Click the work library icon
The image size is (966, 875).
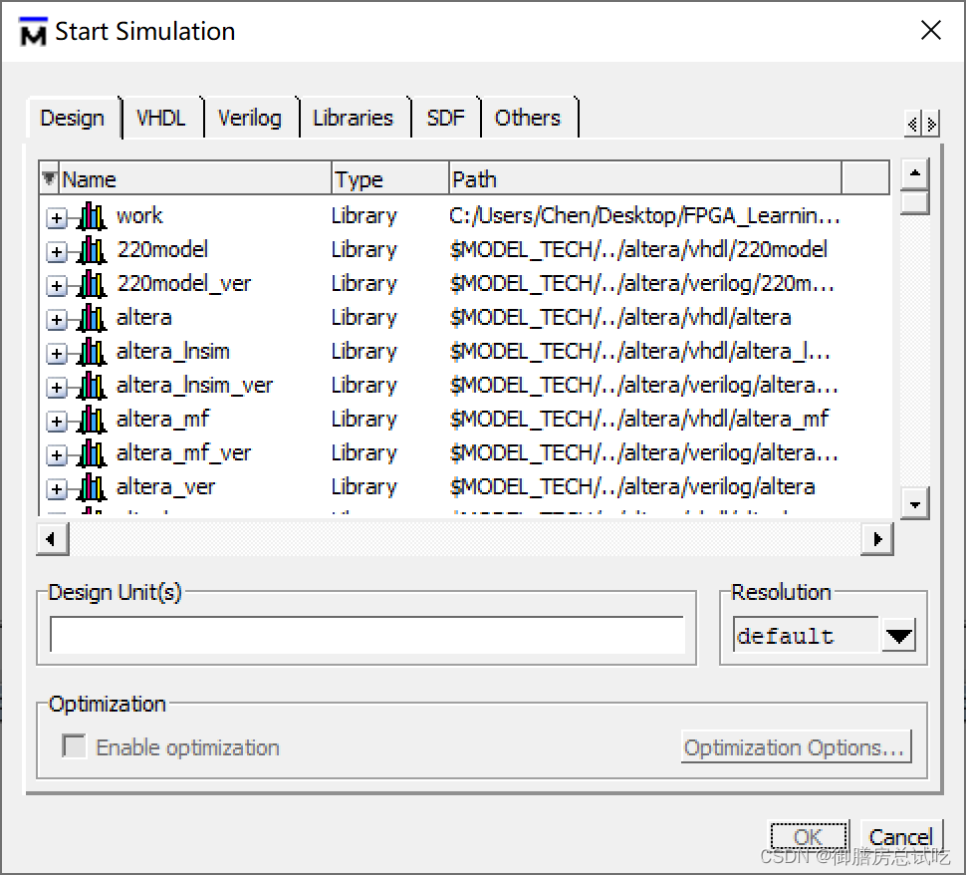(x=92, y=216)
